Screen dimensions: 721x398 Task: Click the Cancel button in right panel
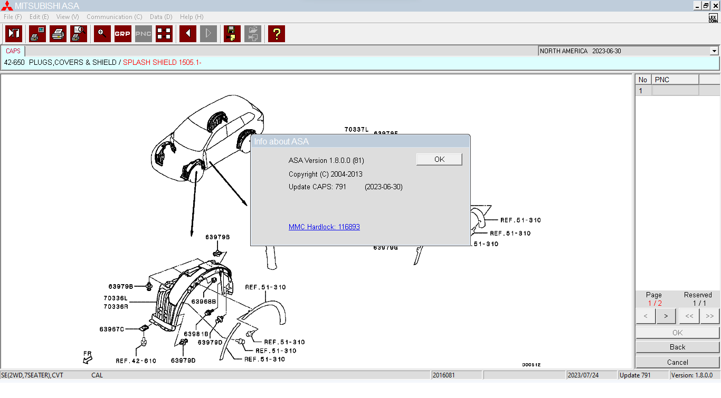click(677, 362)
